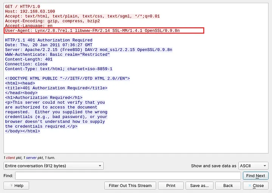This screenshot has width=272, height=193.
Task: Click the 'credentials (e.g., bad password)' line
Action: [x=56, y=117]
